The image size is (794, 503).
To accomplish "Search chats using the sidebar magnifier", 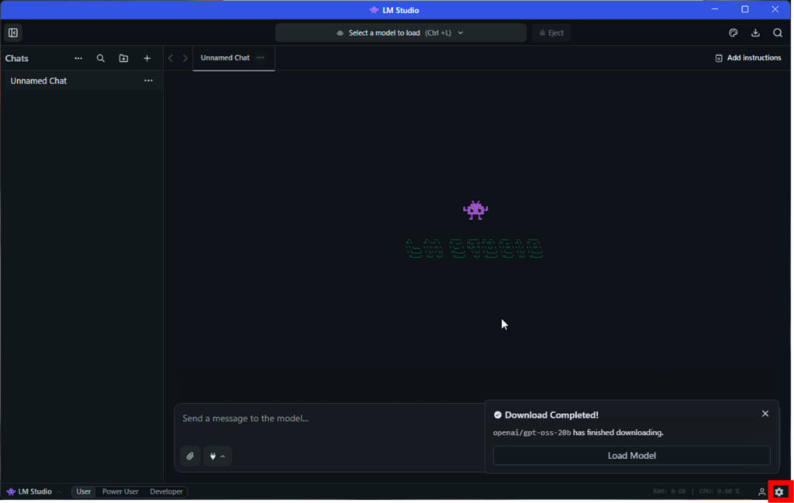I will [x=100, y=58].
